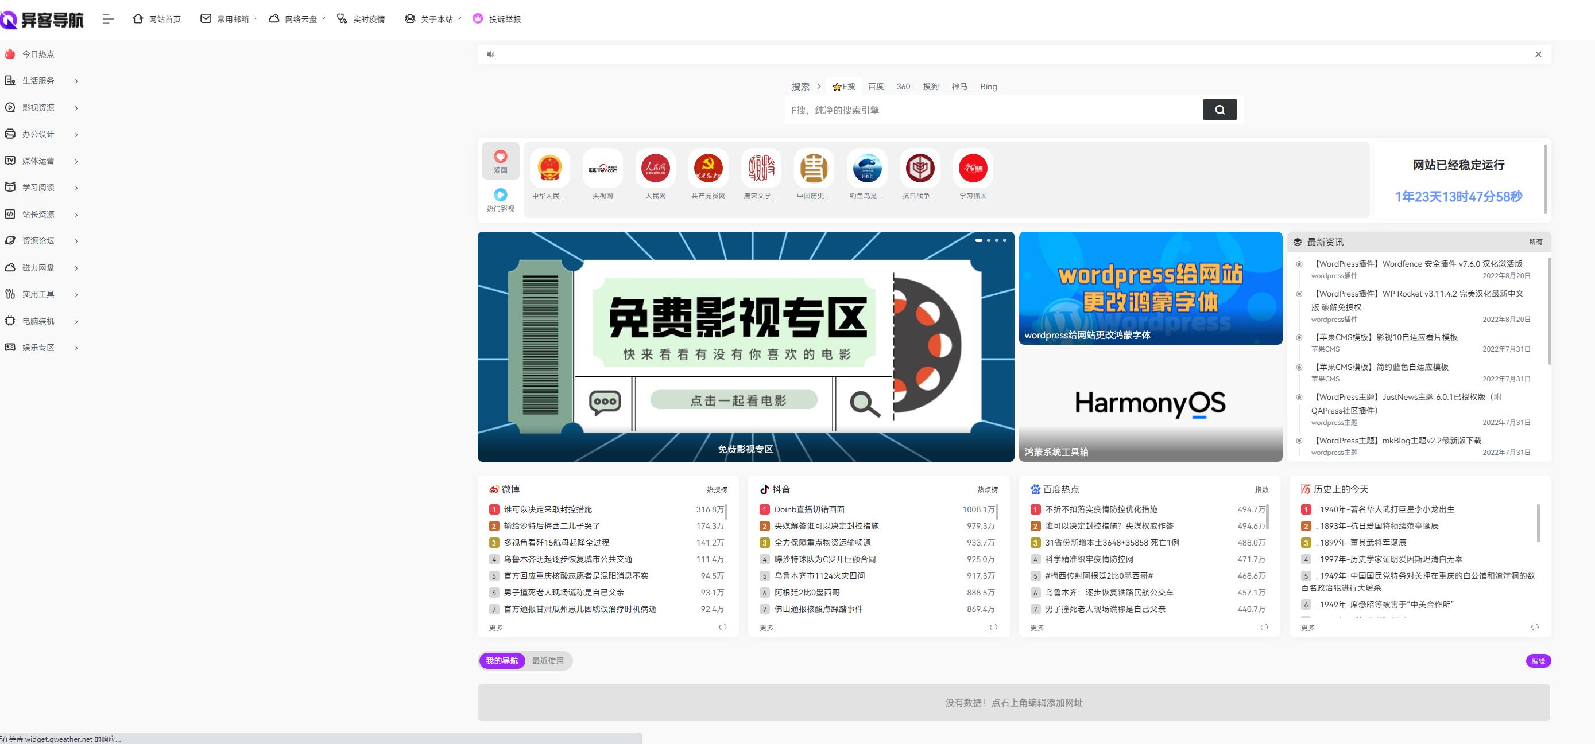Click the 最新资讯 panel scrollbar

1549,311
